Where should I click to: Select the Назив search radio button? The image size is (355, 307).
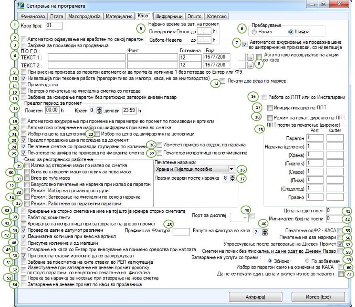254,32
